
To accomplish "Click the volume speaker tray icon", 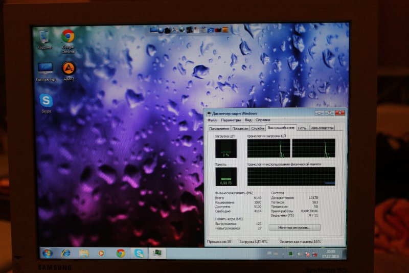I will [x=299, y=254].
